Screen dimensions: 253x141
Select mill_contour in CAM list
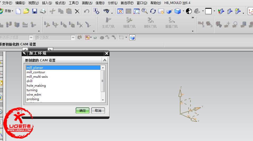(63, 72)
